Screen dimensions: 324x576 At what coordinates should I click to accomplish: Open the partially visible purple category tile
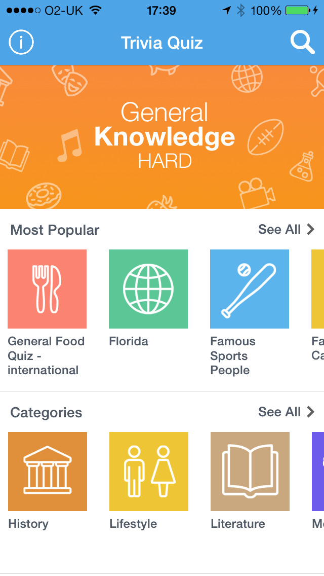click(318, 472)
